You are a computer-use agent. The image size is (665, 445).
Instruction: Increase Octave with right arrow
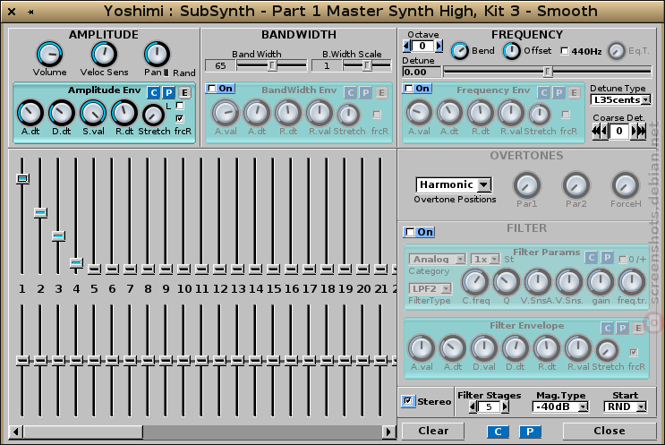[x=439, y=46]
